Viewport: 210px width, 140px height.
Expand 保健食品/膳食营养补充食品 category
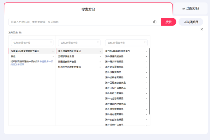[32, 51]
